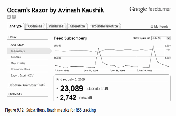Open the Troubleshootize tab
This screenshot has width=176, height=116.
tap(104, 26)
